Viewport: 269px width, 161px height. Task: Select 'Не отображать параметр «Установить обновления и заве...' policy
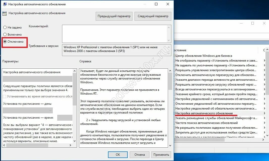coord(216,61)
